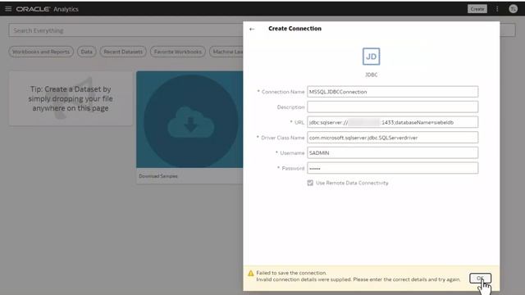Select Recent Datasets filter chip
The height and width of the screenshot is (295, 525).
[123, 52]
